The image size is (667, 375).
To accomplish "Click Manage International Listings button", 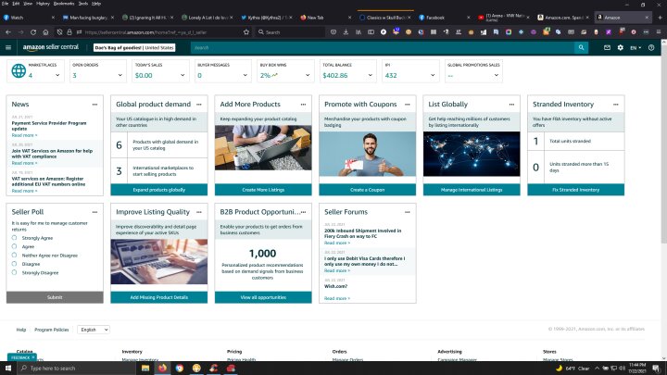I will pos(472,190).
